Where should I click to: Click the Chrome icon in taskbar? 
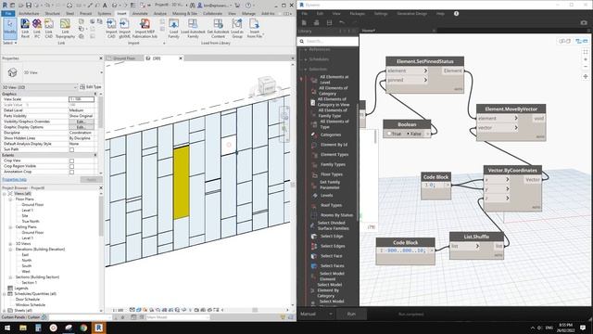click(x=83, y=328)
